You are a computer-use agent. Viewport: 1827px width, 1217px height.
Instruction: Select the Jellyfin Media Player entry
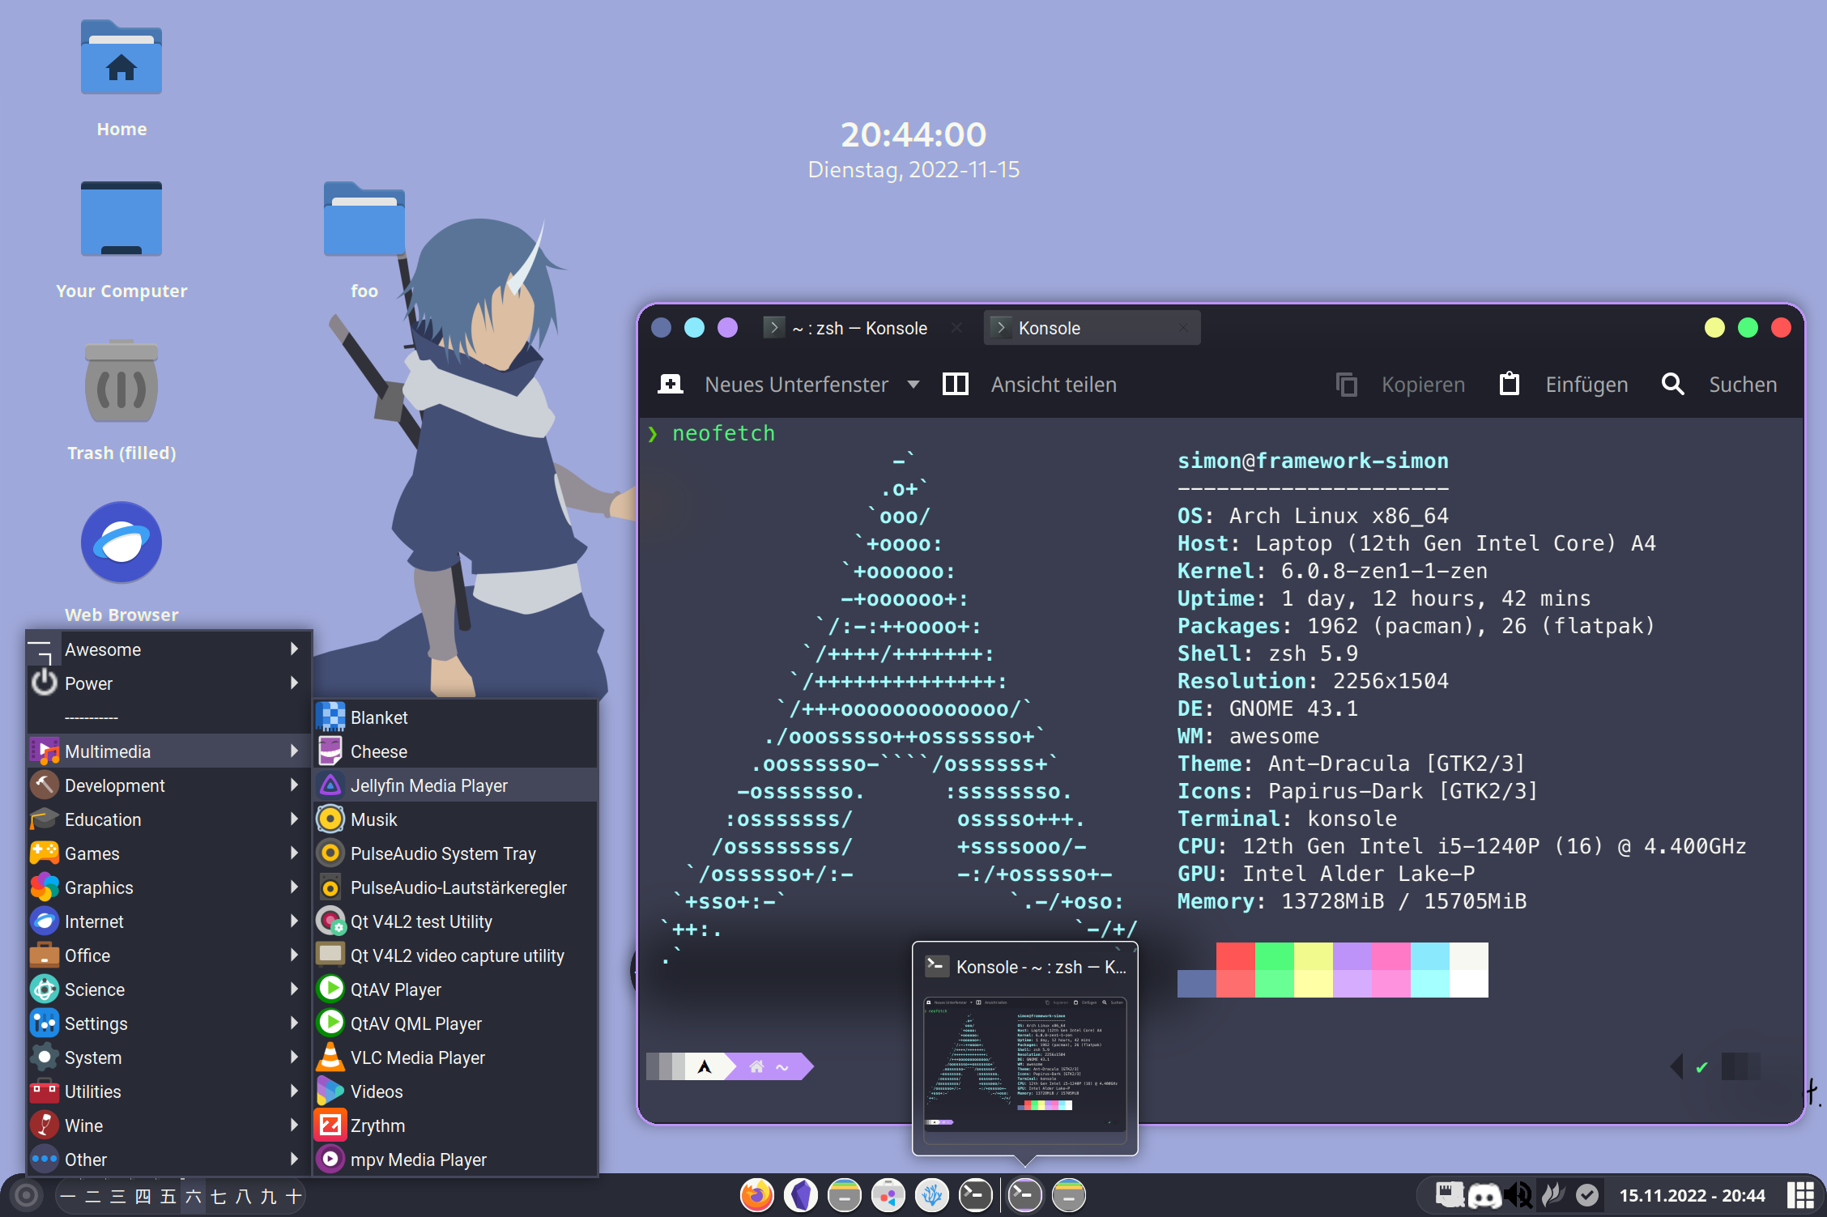click(x=428, y=785)
